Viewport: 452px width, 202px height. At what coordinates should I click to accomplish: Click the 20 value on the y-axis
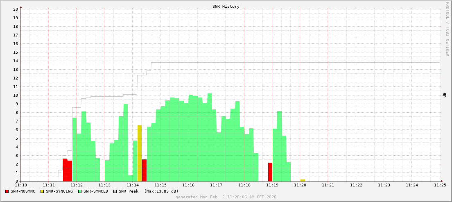(x=16, y=9)
